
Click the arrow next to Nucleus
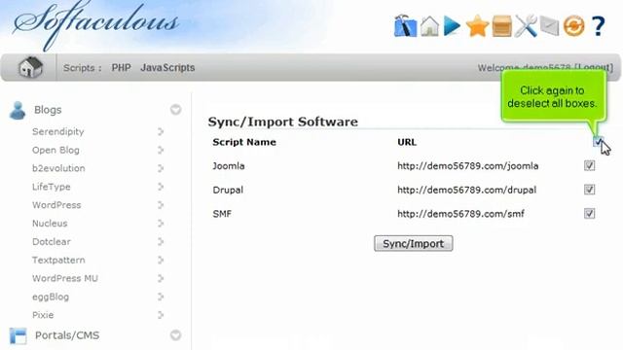161,224
